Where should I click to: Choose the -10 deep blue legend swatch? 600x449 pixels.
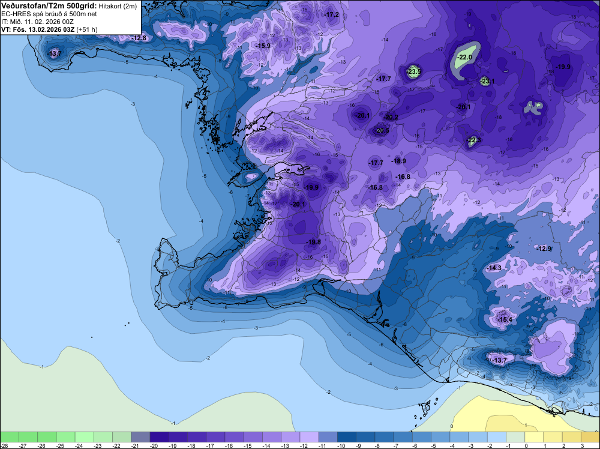click(x=347, y=437)
